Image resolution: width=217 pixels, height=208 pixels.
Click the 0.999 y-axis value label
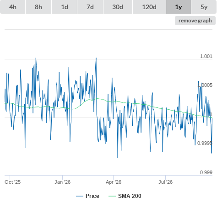coord(206,172)
